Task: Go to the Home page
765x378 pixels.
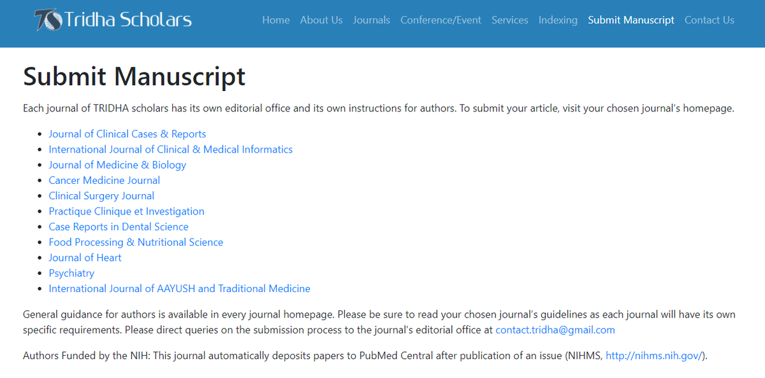Action: pos(276,20)
